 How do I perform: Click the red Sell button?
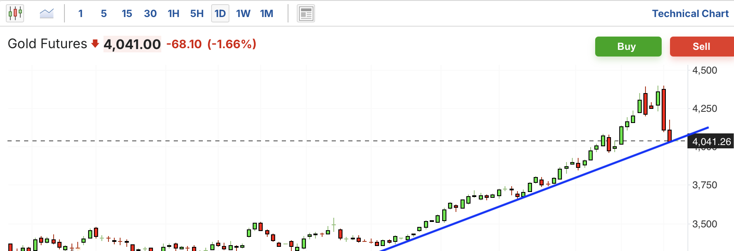click(702, 47)
